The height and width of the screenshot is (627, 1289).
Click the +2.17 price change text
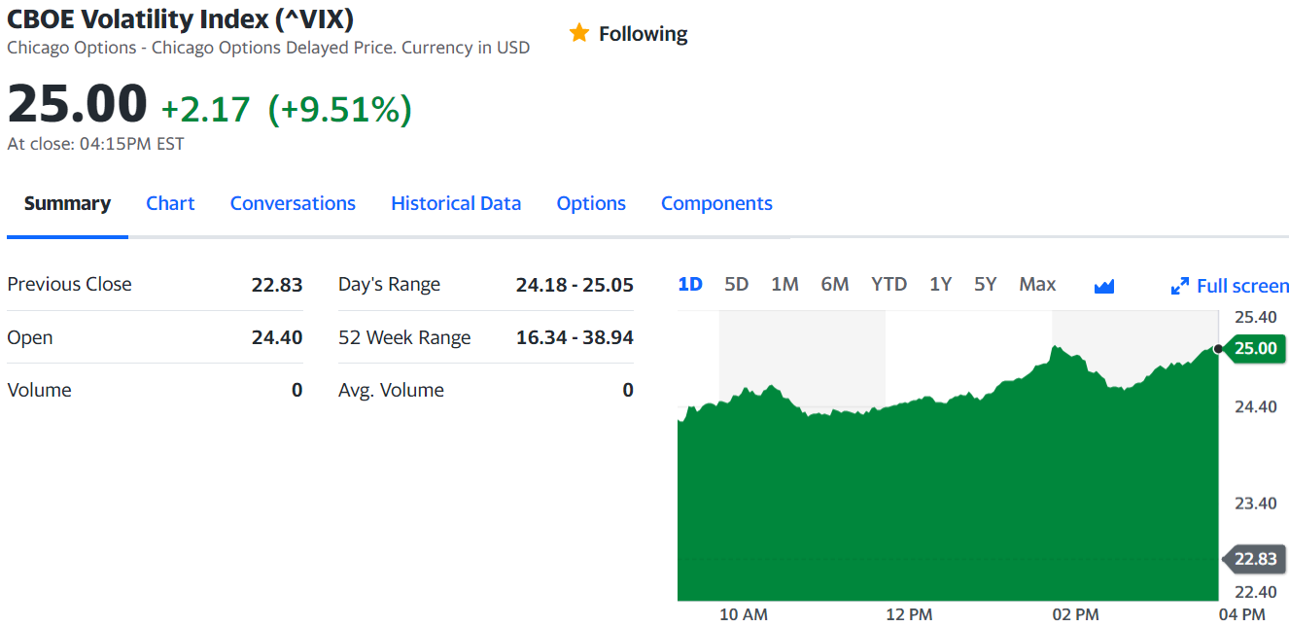pyautogui.click(x=205, y=109)
